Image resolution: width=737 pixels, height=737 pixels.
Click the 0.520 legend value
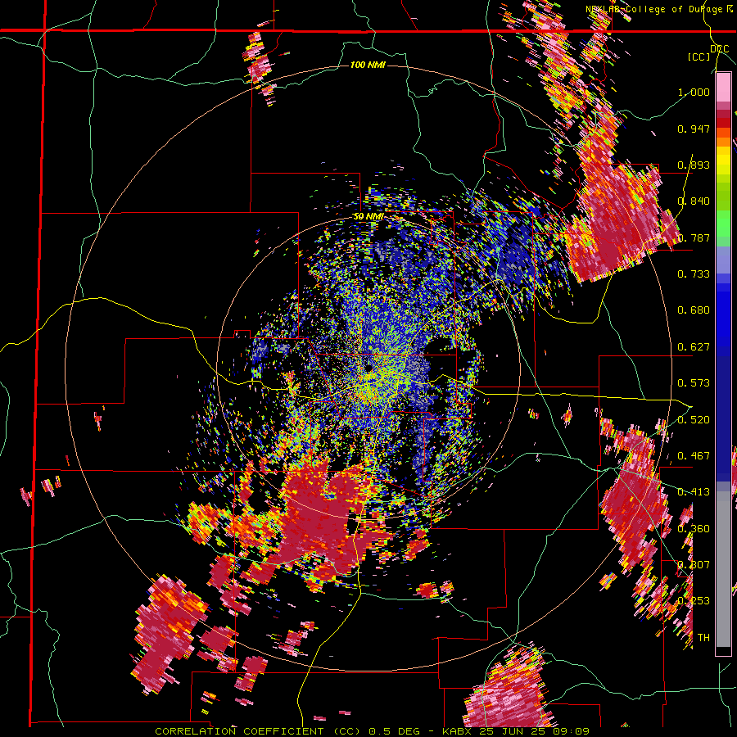point(694,419)
